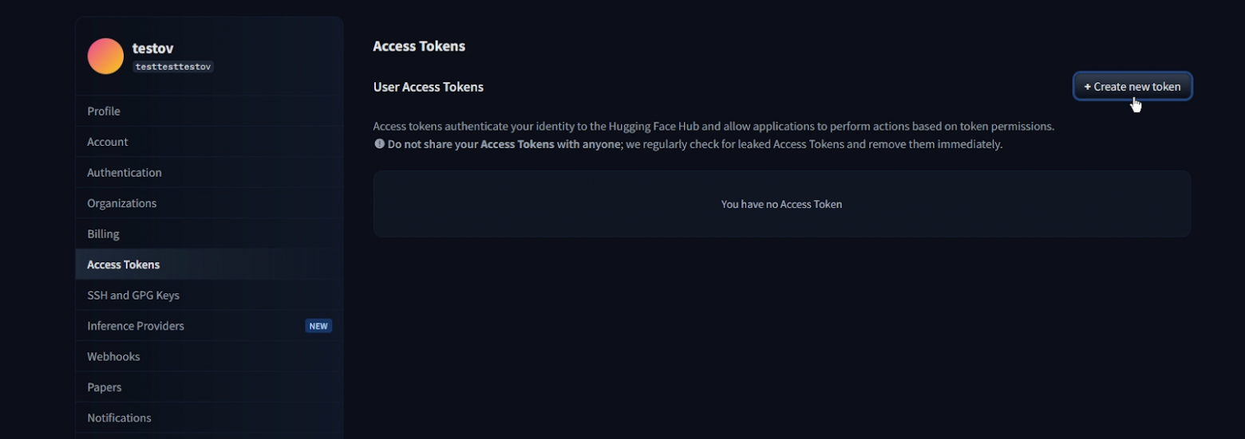Navigate to Papers settings
The height and width of the screenshot is (439, 1245).
(x=105, y=387)
